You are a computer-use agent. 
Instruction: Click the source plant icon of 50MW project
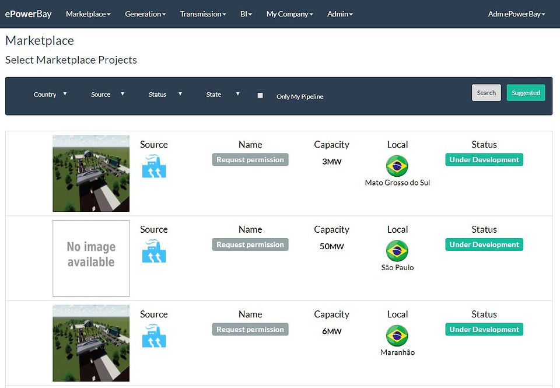(x=154, y=251)
